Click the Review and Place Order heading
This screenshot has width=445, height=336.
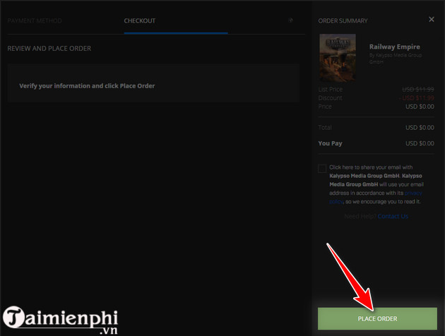49,49
